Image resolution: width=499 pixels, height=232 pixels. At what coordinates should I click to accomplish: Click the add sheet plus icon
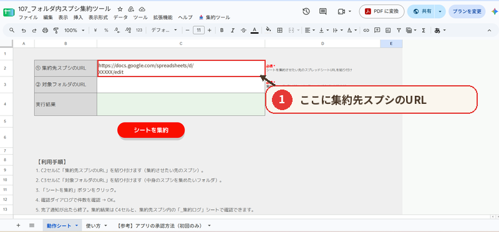[18, 226]
